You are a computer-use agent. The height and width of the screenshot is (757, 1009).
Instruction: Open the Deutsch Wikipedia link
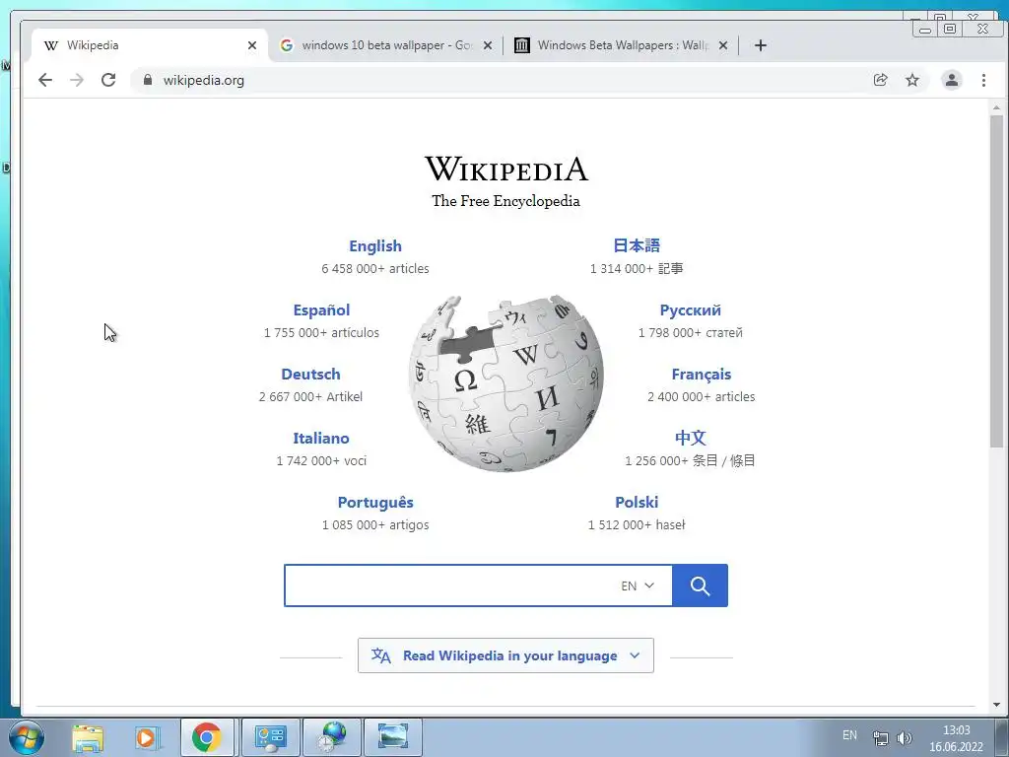pyautogui.click(x=310, y=374)
